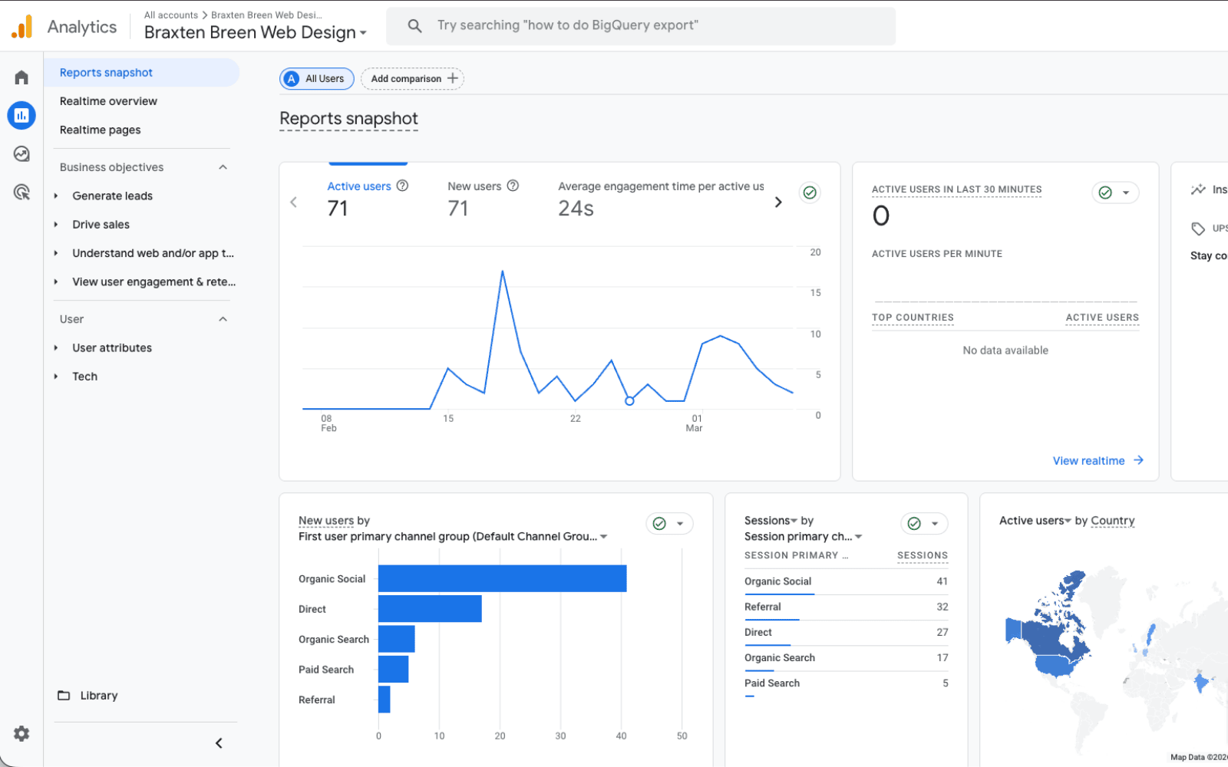This screenshot has height=767, width=1228.
Task: Open the Realtime overview report
Action: 108,100
